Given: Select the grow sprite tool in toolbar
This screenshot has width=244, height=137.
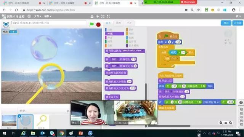Looking at the screenshot, I should click(x=103, y=16).
